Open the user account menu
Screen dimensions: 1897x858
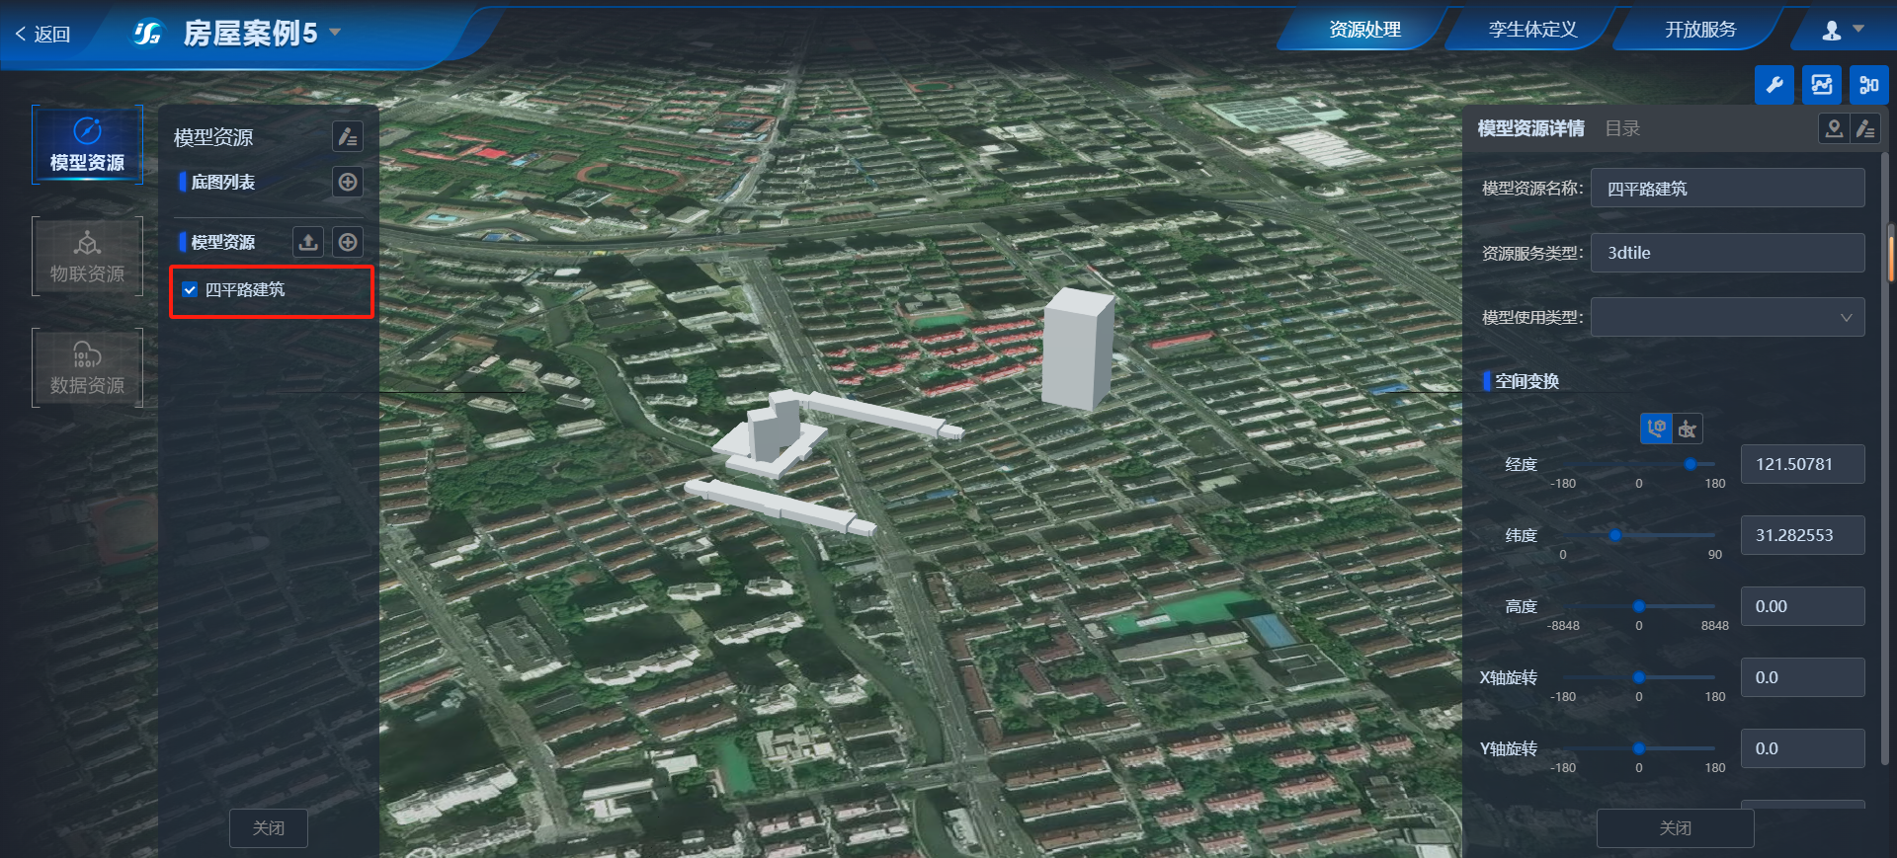tap(1843, 30)
